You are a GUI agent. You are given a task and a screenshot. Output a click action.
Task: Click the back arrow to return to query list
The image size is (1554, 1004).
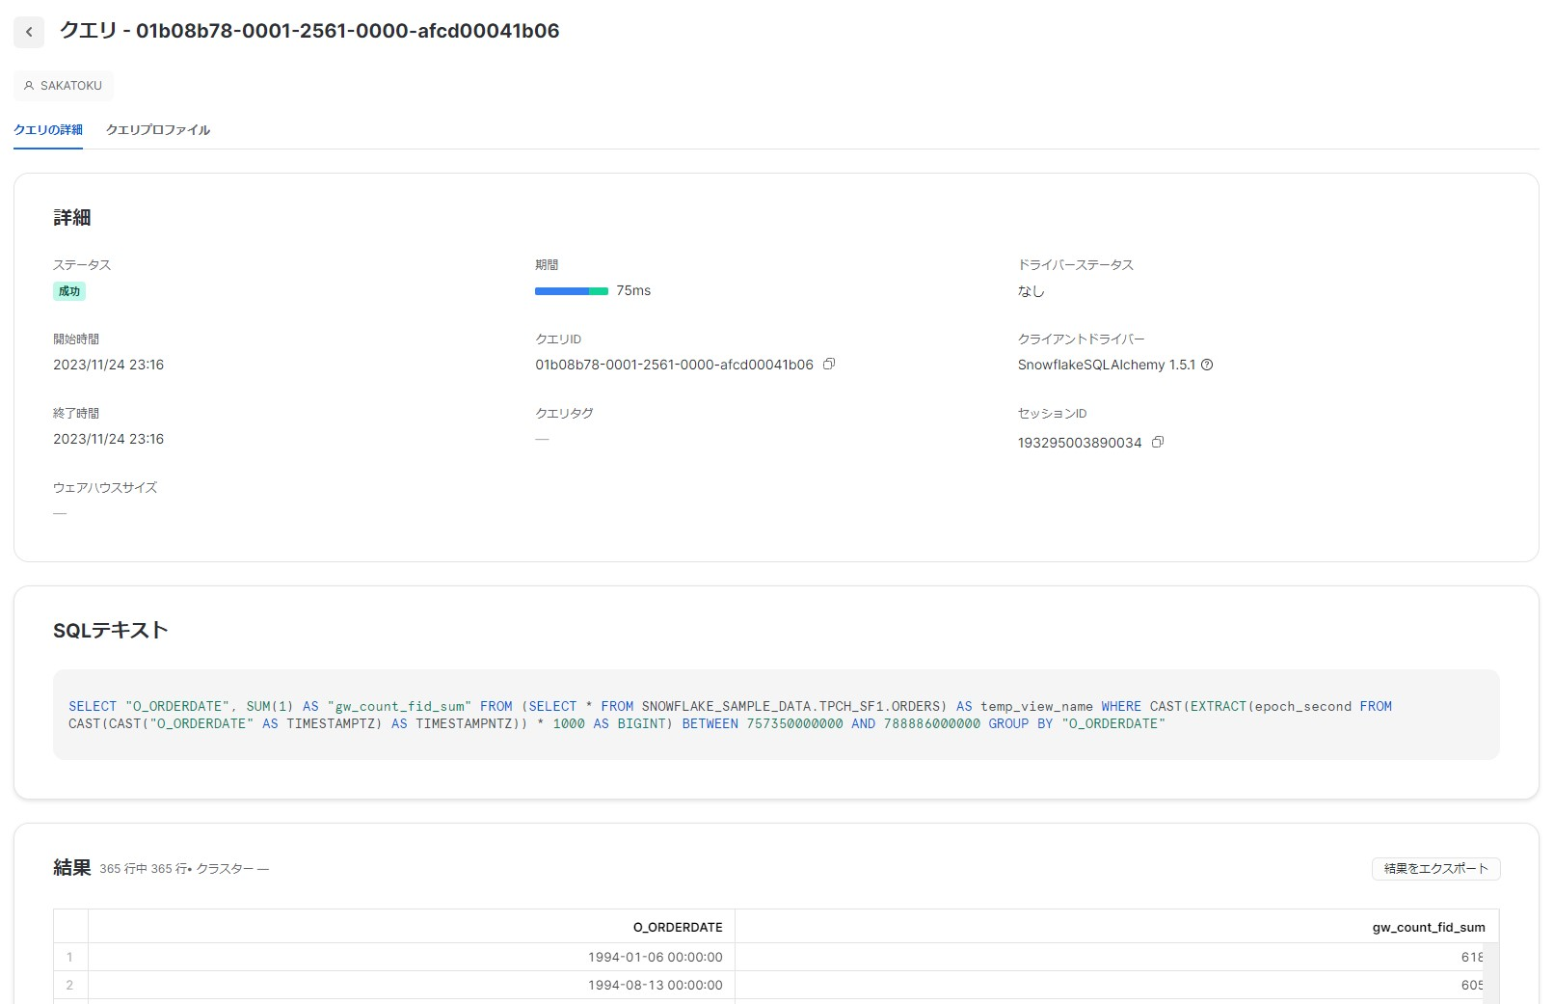pyautogui.click(x=29, y=31)
